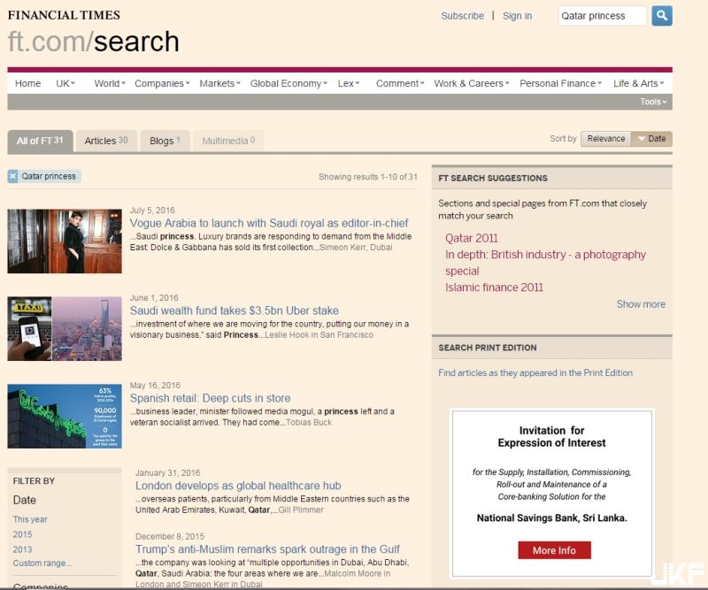The width and height of the screenshot is (708, 590).
Task: Click the blue magnifier search button
Action: 662,16
